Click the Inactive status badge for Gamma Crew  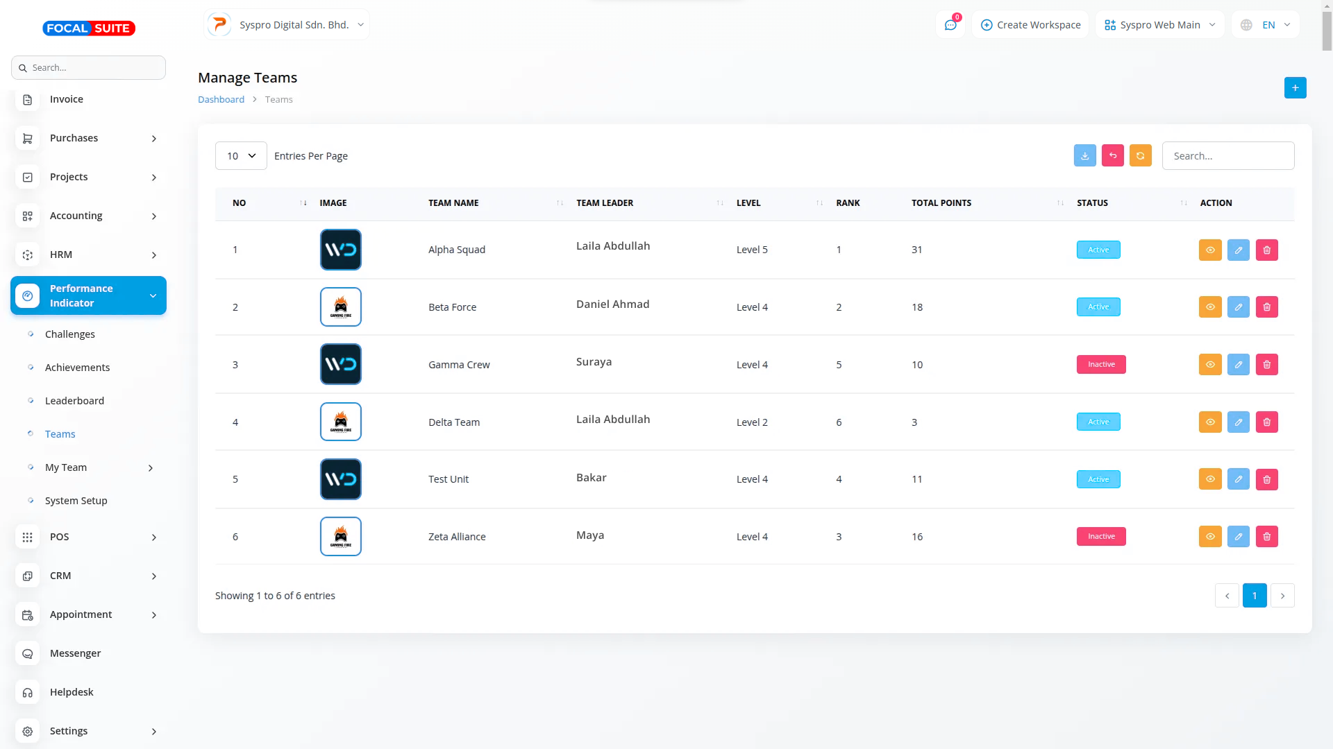1100,365
